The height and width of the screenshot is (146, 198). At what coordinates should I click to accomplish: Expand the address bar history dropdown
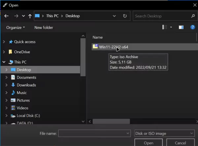point(114,16)
